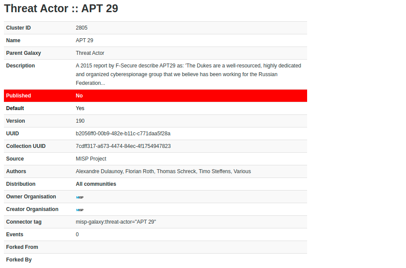Click the MISP logo beside Creator Organisation
This screenshot has width=406, height=268.
[x=80, y=210]
